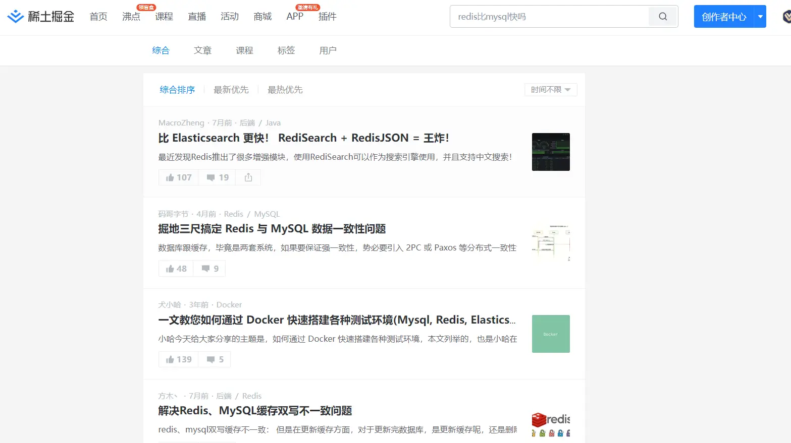Click the Java tag on first article

click(273, 123)
